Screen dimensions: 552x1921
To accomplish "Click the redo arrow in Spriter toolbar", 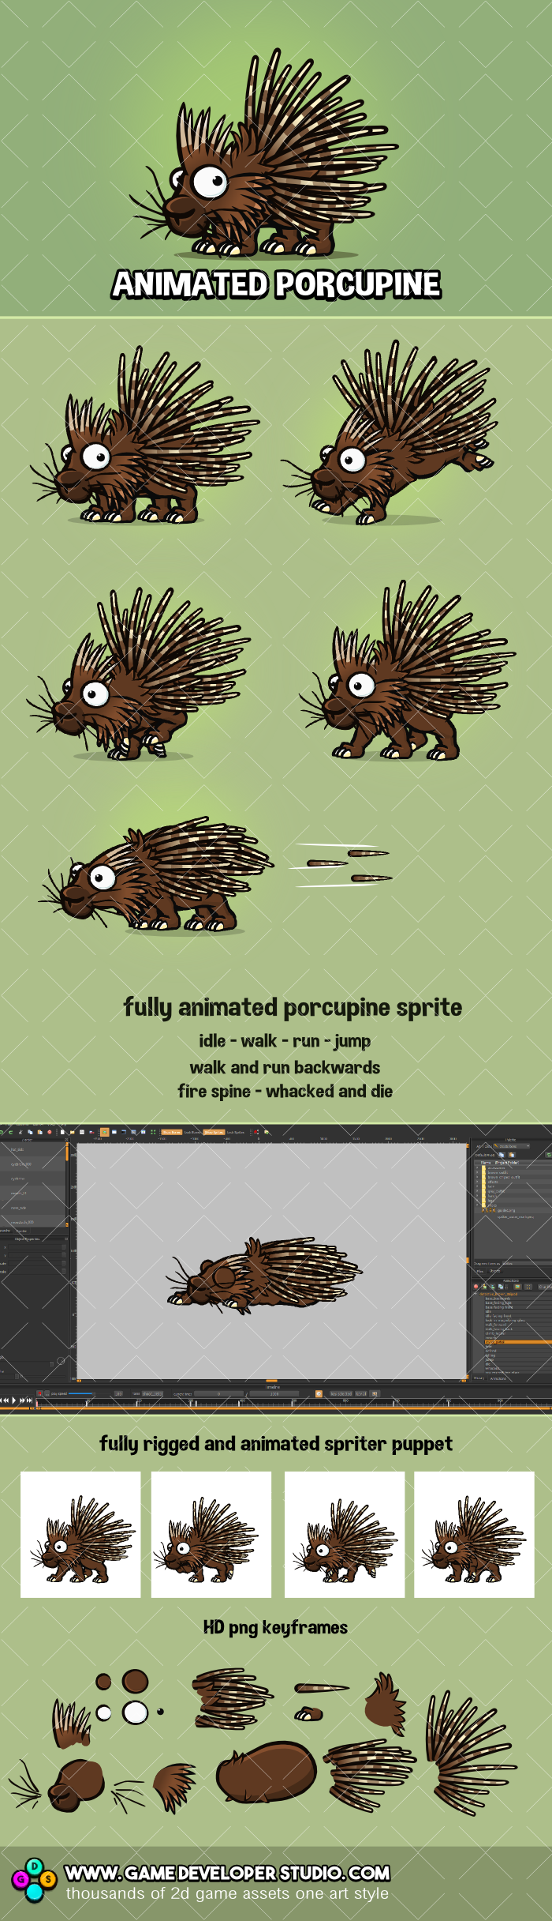I will click(10, 1132).
